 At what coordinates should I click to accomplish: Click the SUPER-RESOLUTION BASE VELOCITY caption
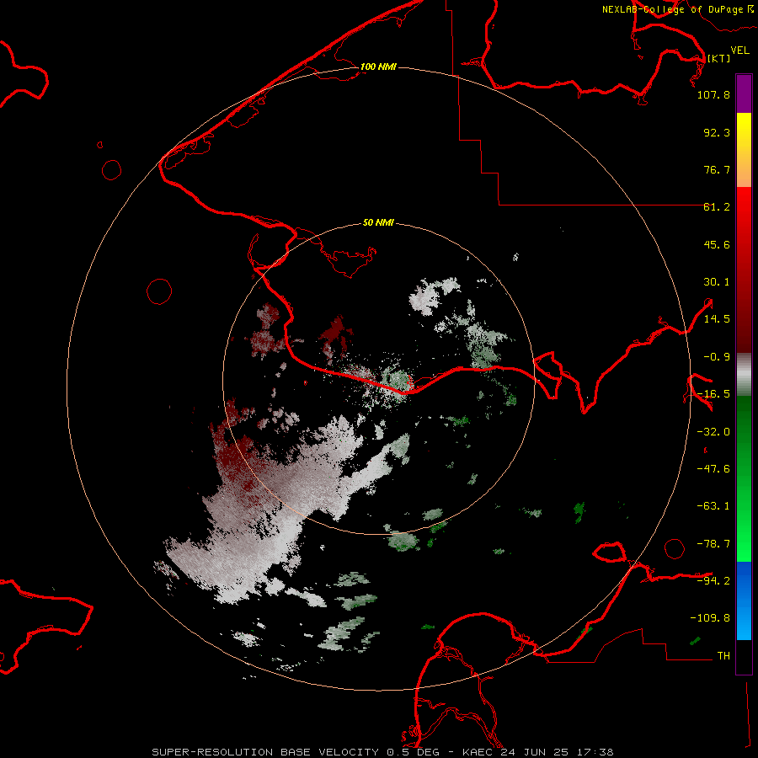click(x=265, y=752)
